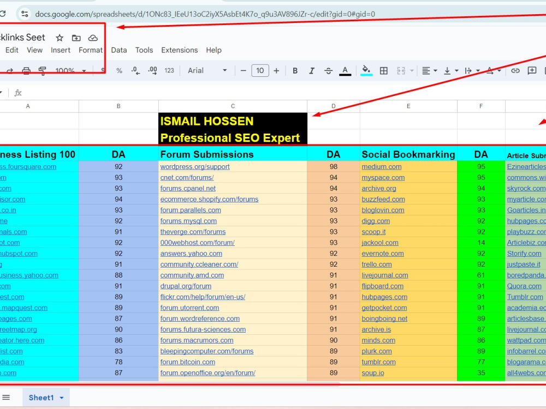Viewport: 546px width, 409px height.
Task: Click the vertical align icon
Action: point(448,71)
